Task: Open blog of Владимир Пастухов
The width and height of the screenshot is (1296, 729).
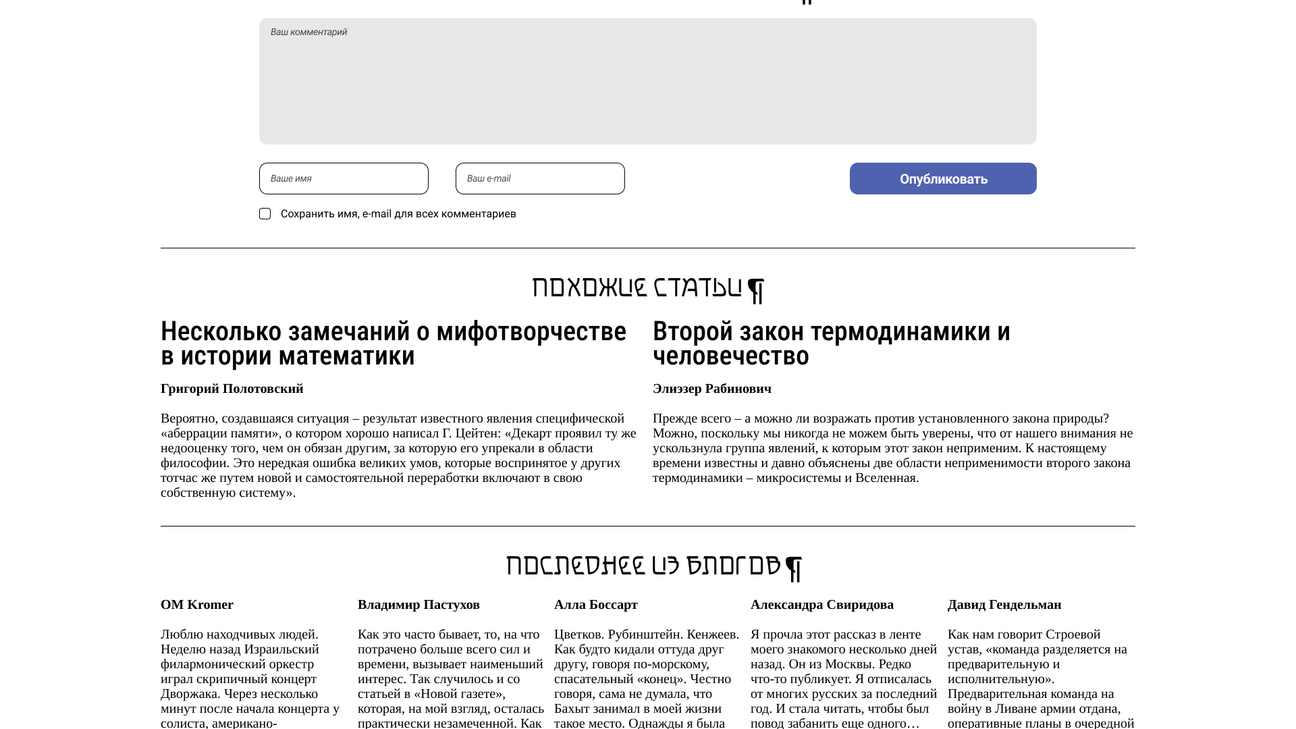Action: click(418, 605)
